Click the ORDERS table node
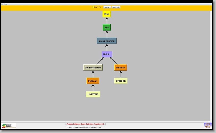 (121, 81)
